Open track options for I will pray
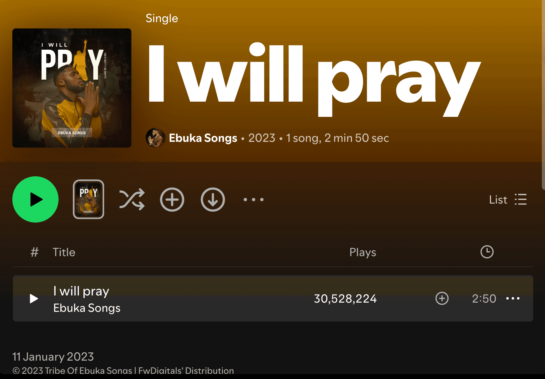The height and width of the screenshot is (379, 545). point(513,299)
